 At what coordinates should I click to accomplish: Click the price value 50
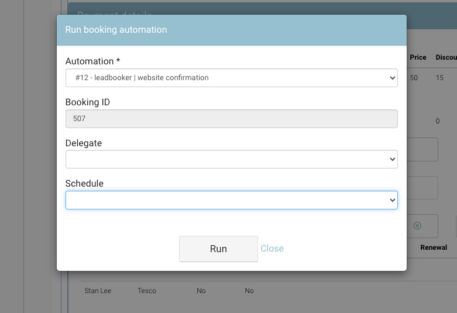[414, 78]
